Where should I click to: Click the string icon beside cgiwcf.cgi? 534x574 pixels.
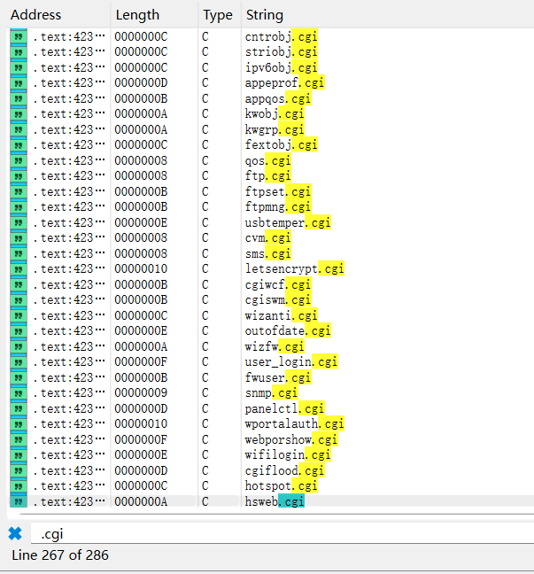point(19,284)
